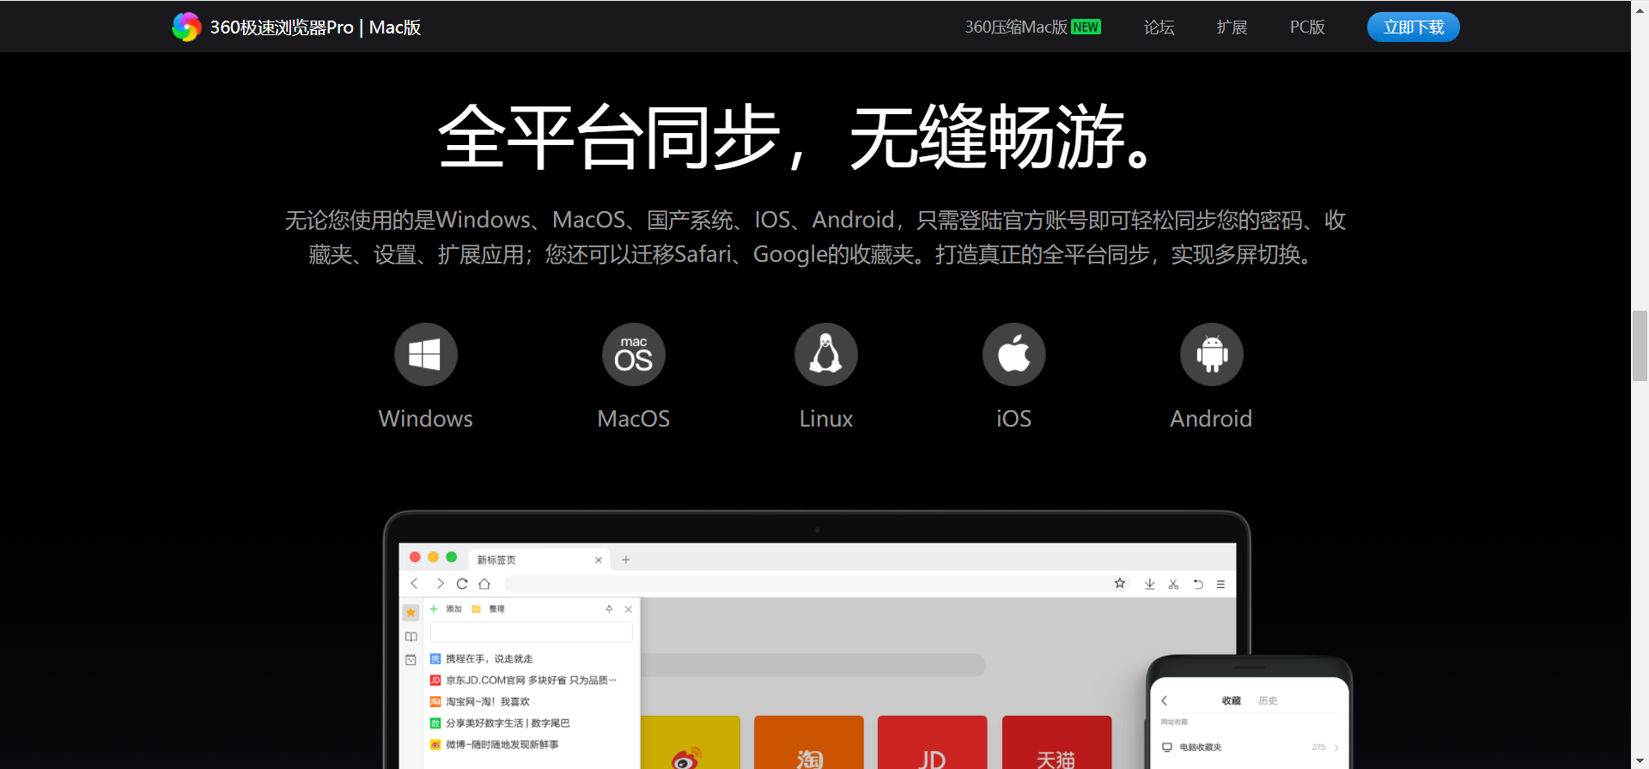Click the Android label text

coord(1212,419)
